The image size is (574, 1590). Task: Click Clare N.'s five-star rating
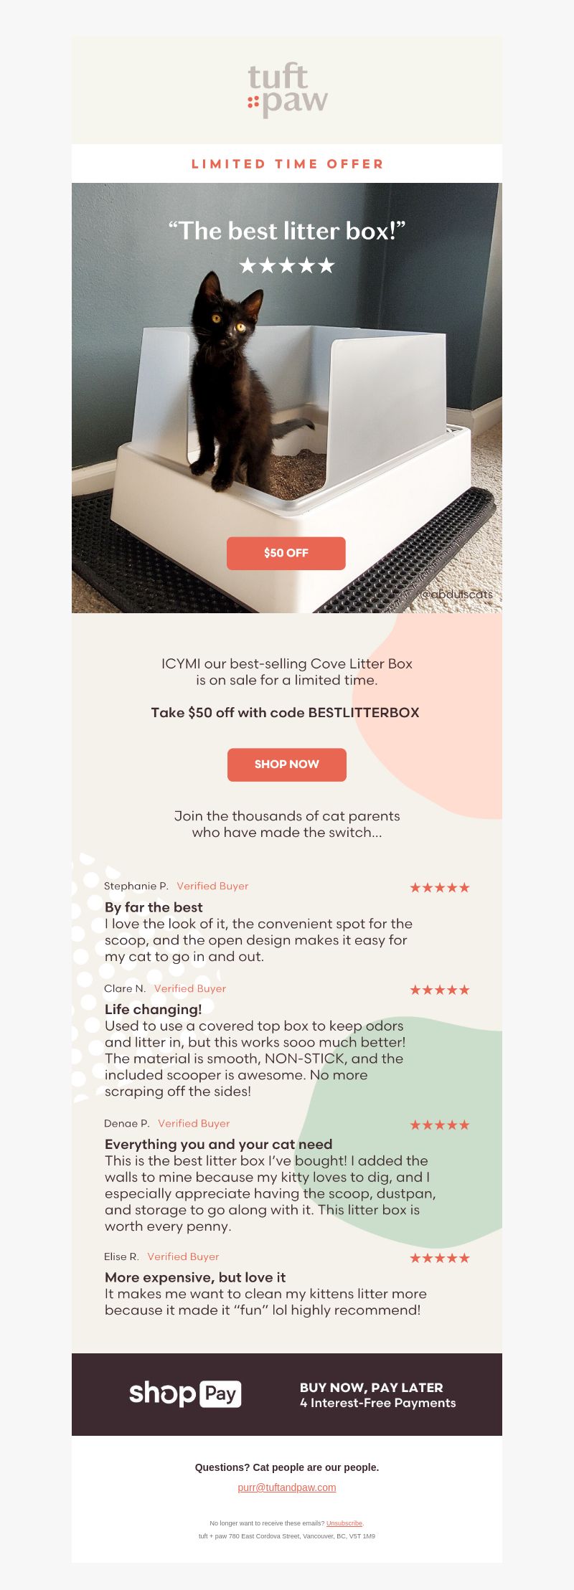(x=440, y=990)
